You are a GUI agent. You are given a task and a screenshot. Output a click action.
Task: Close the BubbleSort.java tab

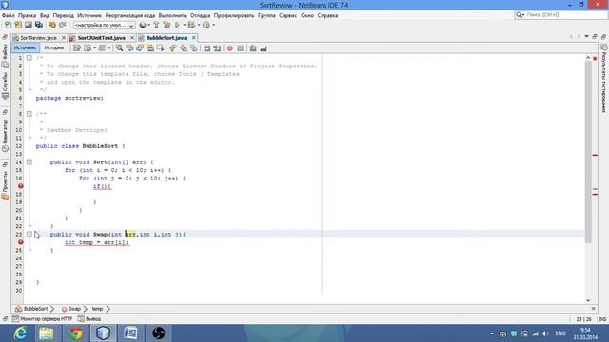point(194,38)
